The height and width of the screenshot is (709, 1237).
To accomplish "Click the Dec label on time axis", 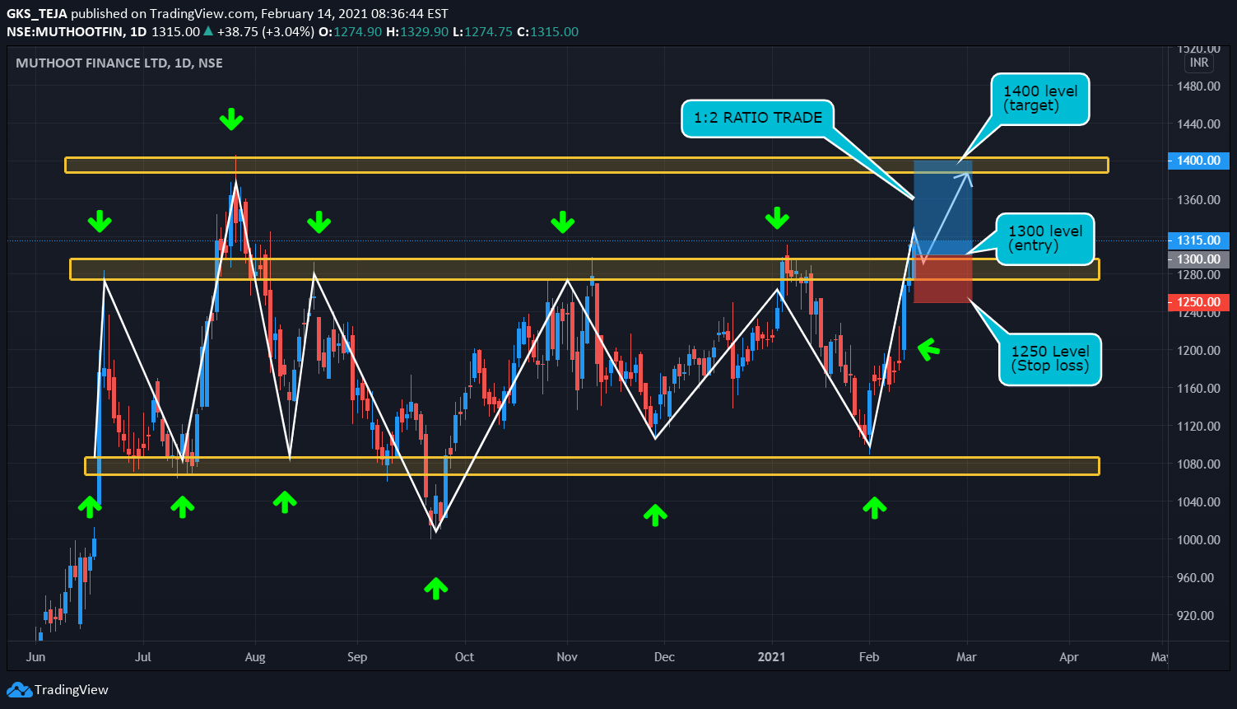I will pos(664,657).
